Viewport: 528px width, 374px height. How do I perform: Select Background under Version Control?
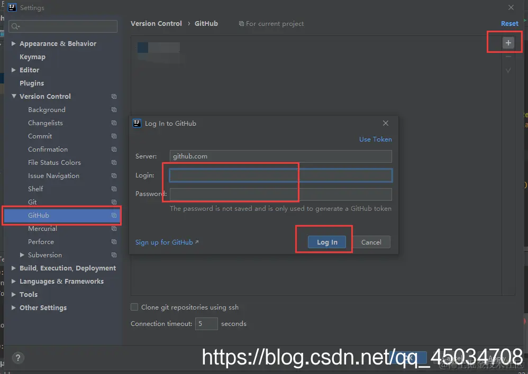pyautogui.click(x=47, y=110)
